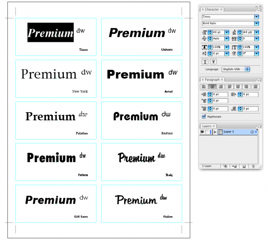
Task: Click left indent icon in Paragraph panel
Action: pos(204,94)
